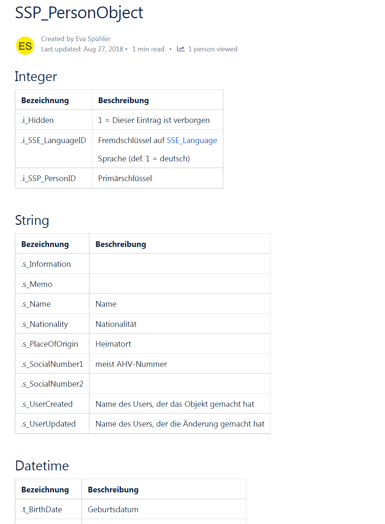Click the page views analytics icon
385x524 pixels.
[181, 49]
